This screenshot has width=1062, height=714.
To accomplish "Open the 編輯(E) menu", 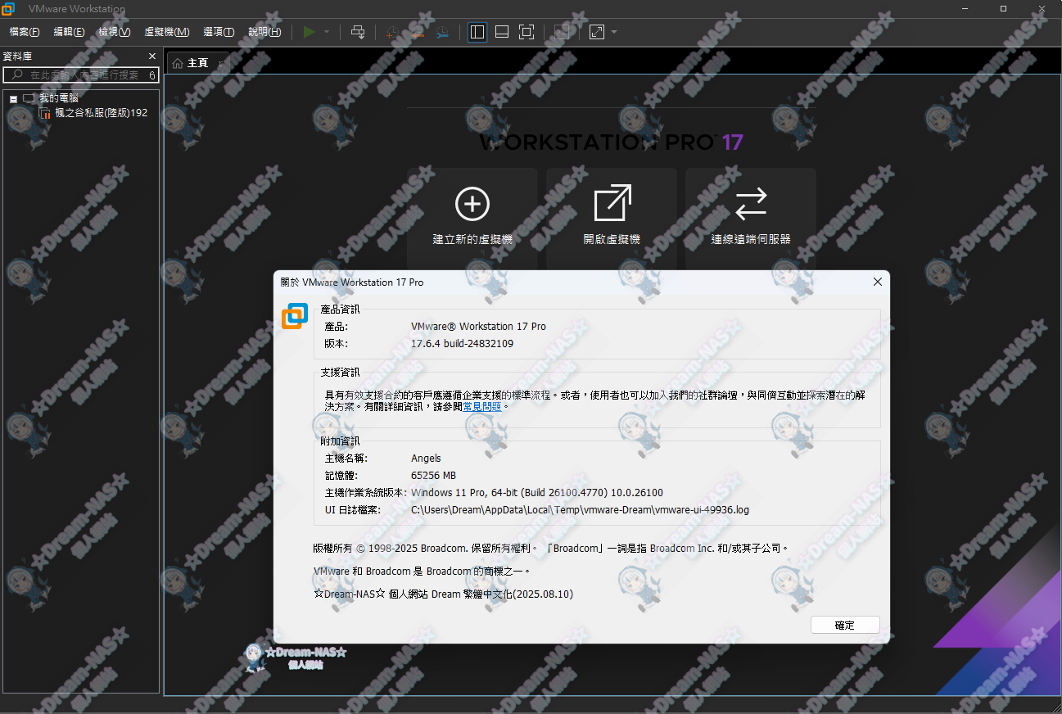I will (x=70, y=32).
